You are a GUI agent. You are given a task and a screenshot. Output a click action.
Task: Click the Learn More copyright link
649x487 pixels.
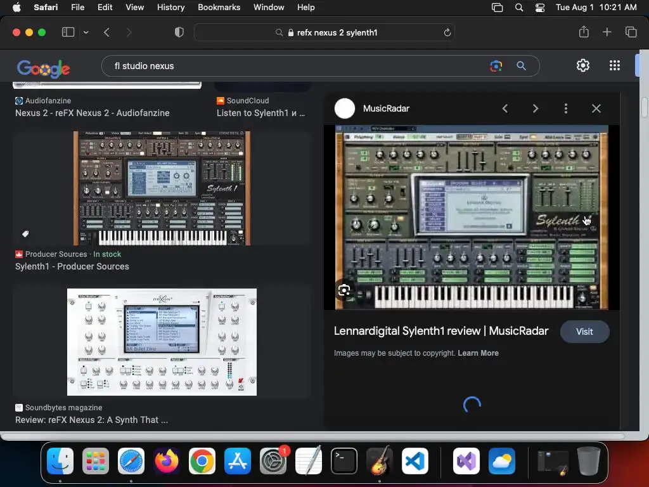click(478, 353)
